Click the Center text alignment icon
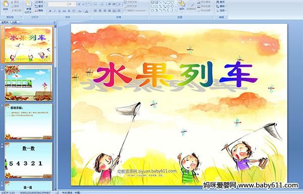Image resolution: width=303 pixels, height=194 pixels. coord(100,11)
